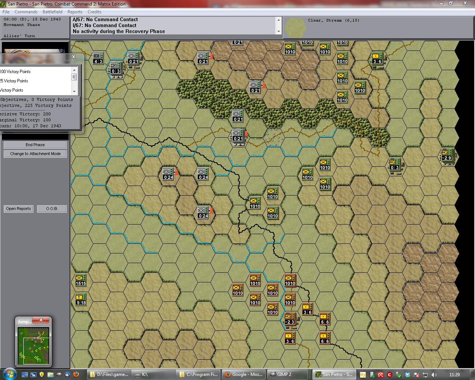Viewport: 475px width, 380px height.
Task: Open the Commands menu
Action: point(26,12)
